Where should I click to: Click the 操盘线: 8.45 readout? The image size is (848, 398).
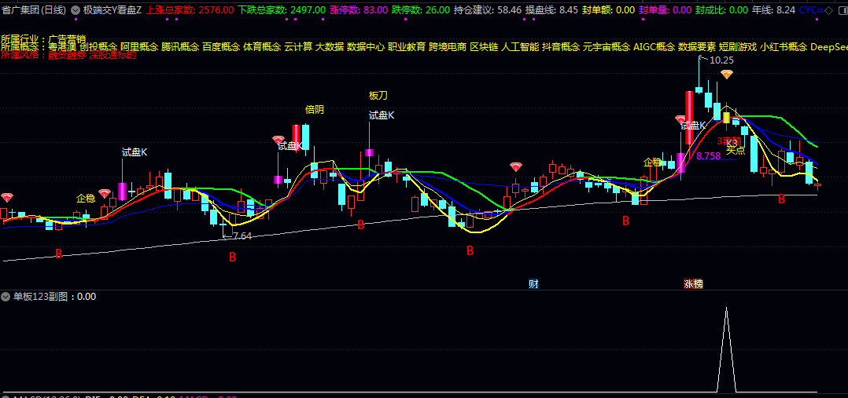tap(551, 9)
